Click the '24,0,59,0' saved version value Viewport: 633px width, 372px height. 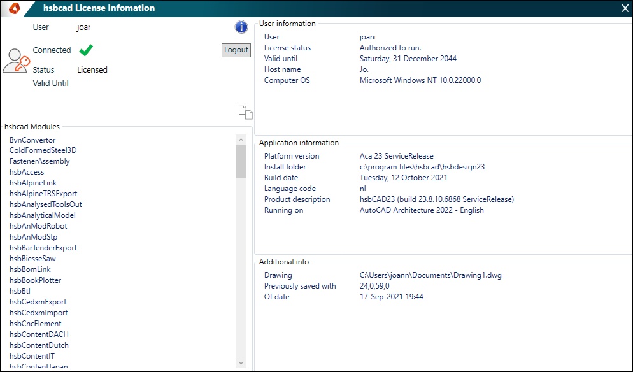click(x=374, y=286)
